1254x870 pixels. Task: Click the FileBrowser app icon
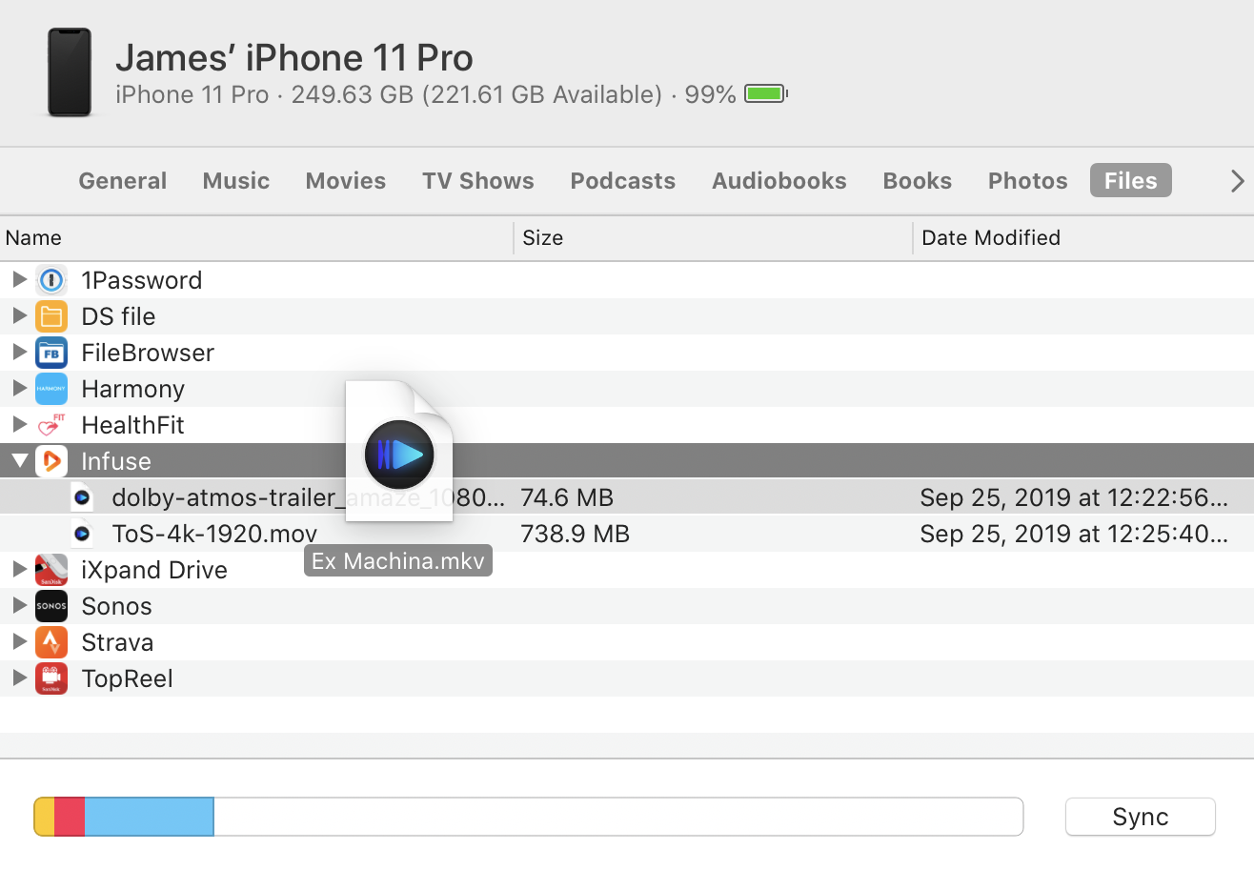[x=51, y=353]
